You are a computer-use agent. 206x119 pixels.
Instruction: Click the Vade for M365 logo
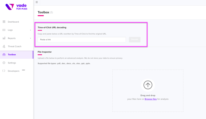tap(16, 7)
